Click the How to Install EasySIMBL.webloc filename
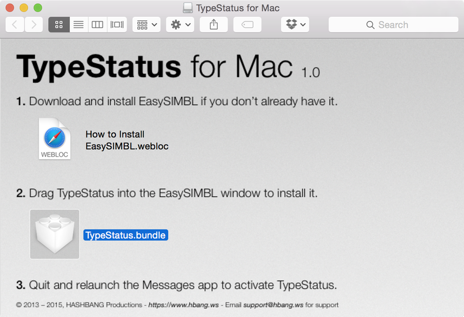This screenshot has width=464, height=317. pyautogui.click(x=127, y=140)
